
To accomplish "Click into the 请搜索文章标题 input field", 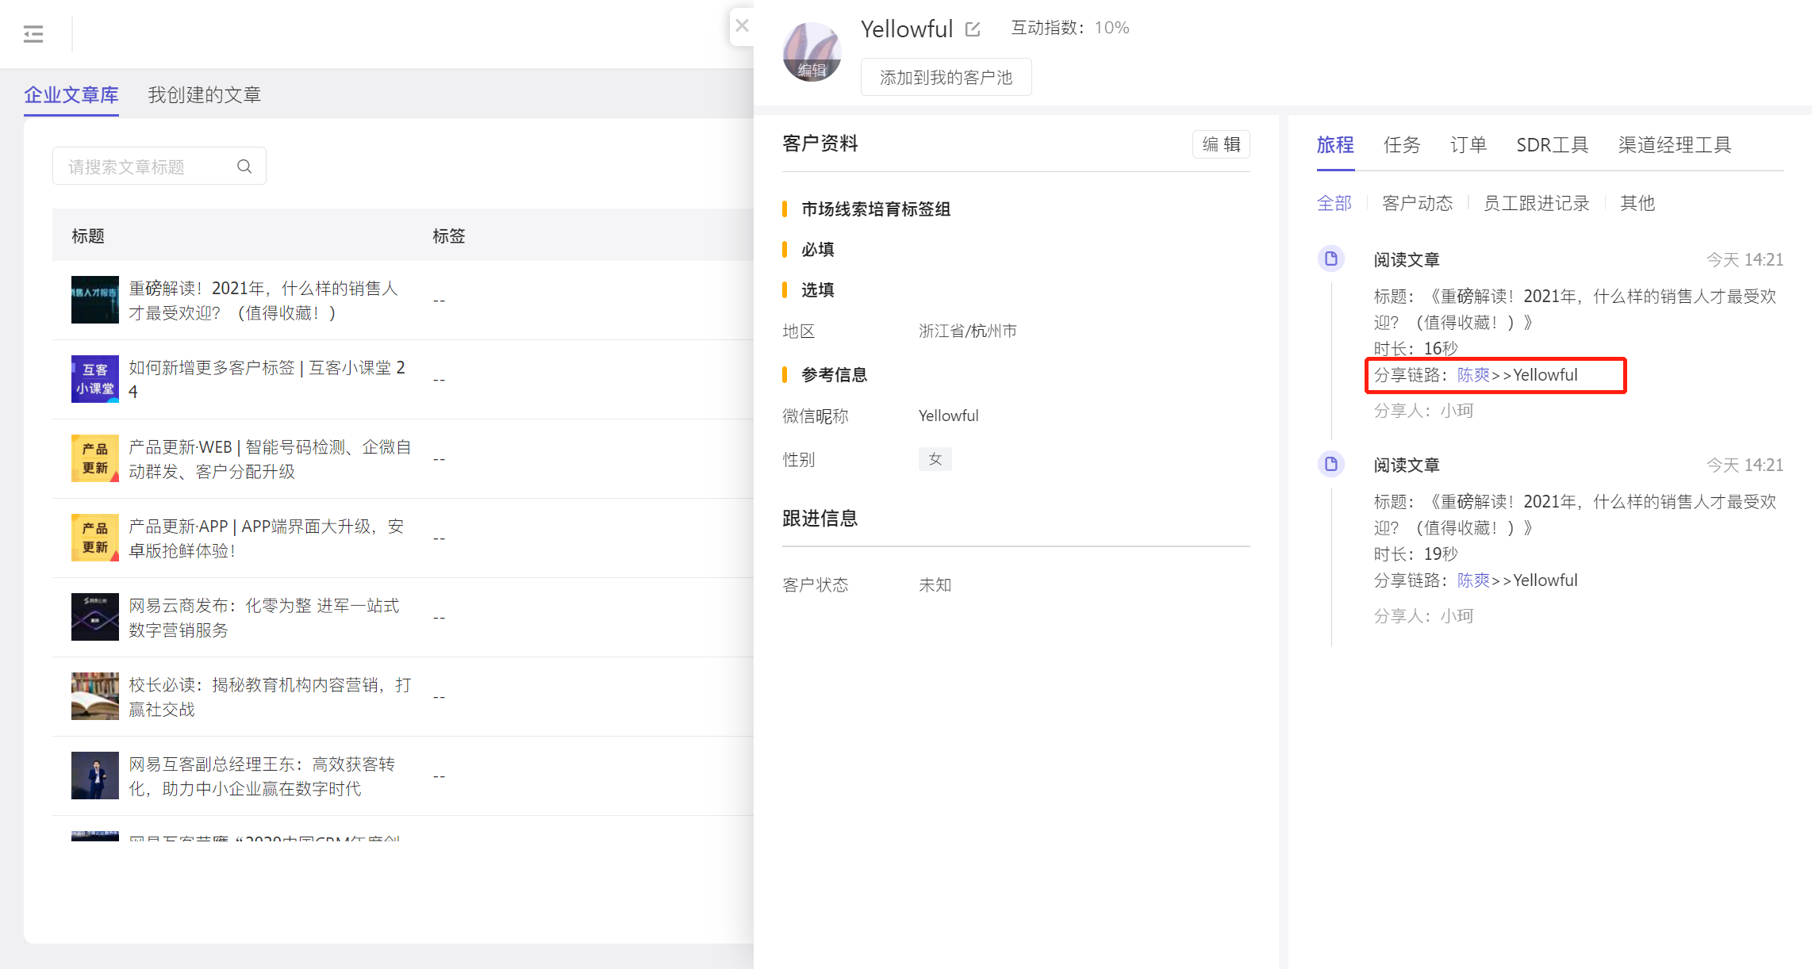I will pos(155,167).
